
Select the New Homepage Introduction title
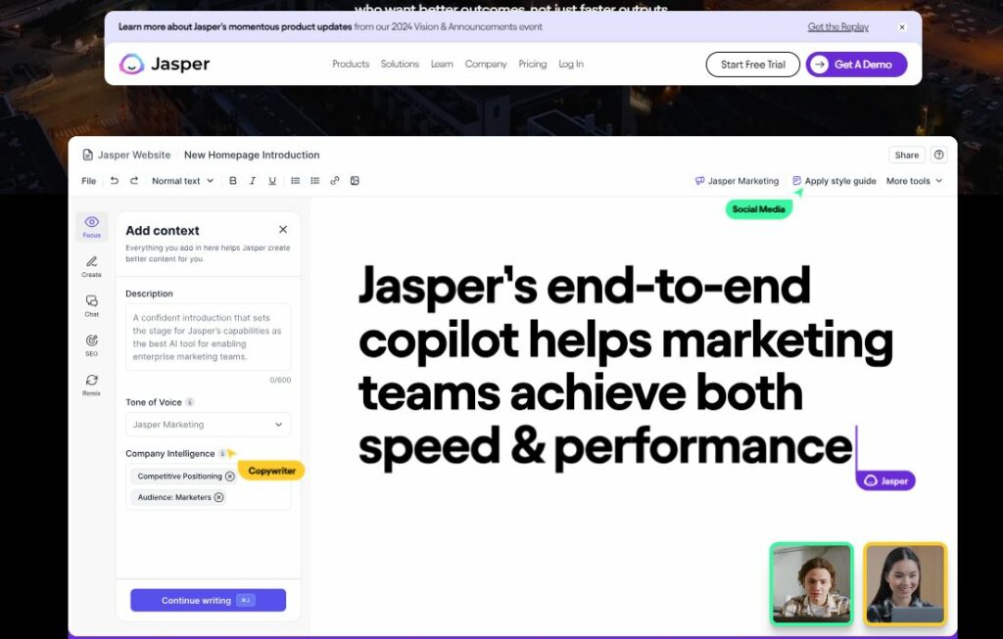(252, 155)
